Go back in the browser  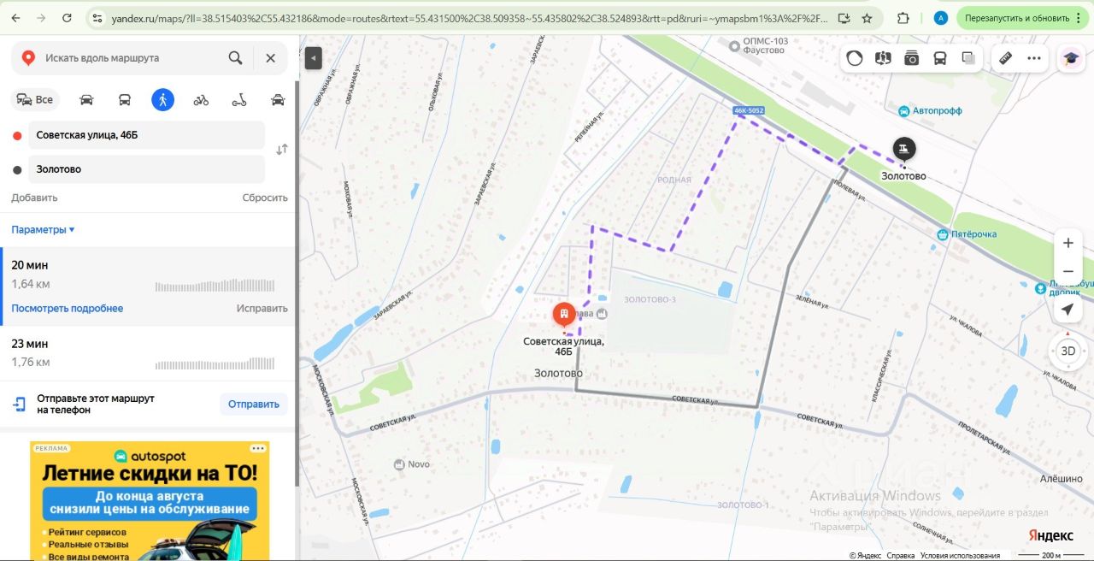tap(15, 17)
